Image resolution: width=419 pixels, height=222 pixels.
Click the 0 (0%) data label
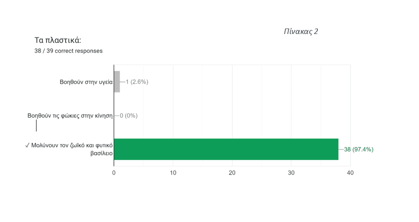point(129,115)
